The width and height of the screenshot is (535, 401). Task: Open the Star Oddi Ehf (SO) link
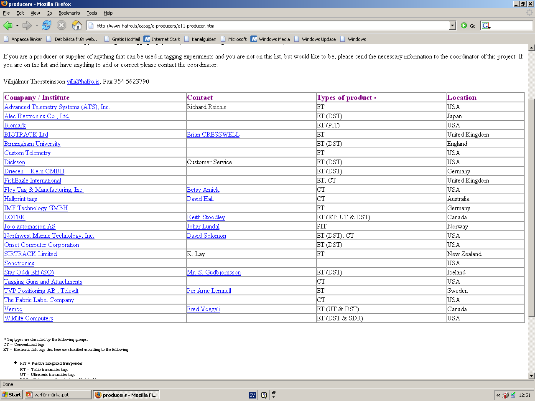tap(29, 272)
